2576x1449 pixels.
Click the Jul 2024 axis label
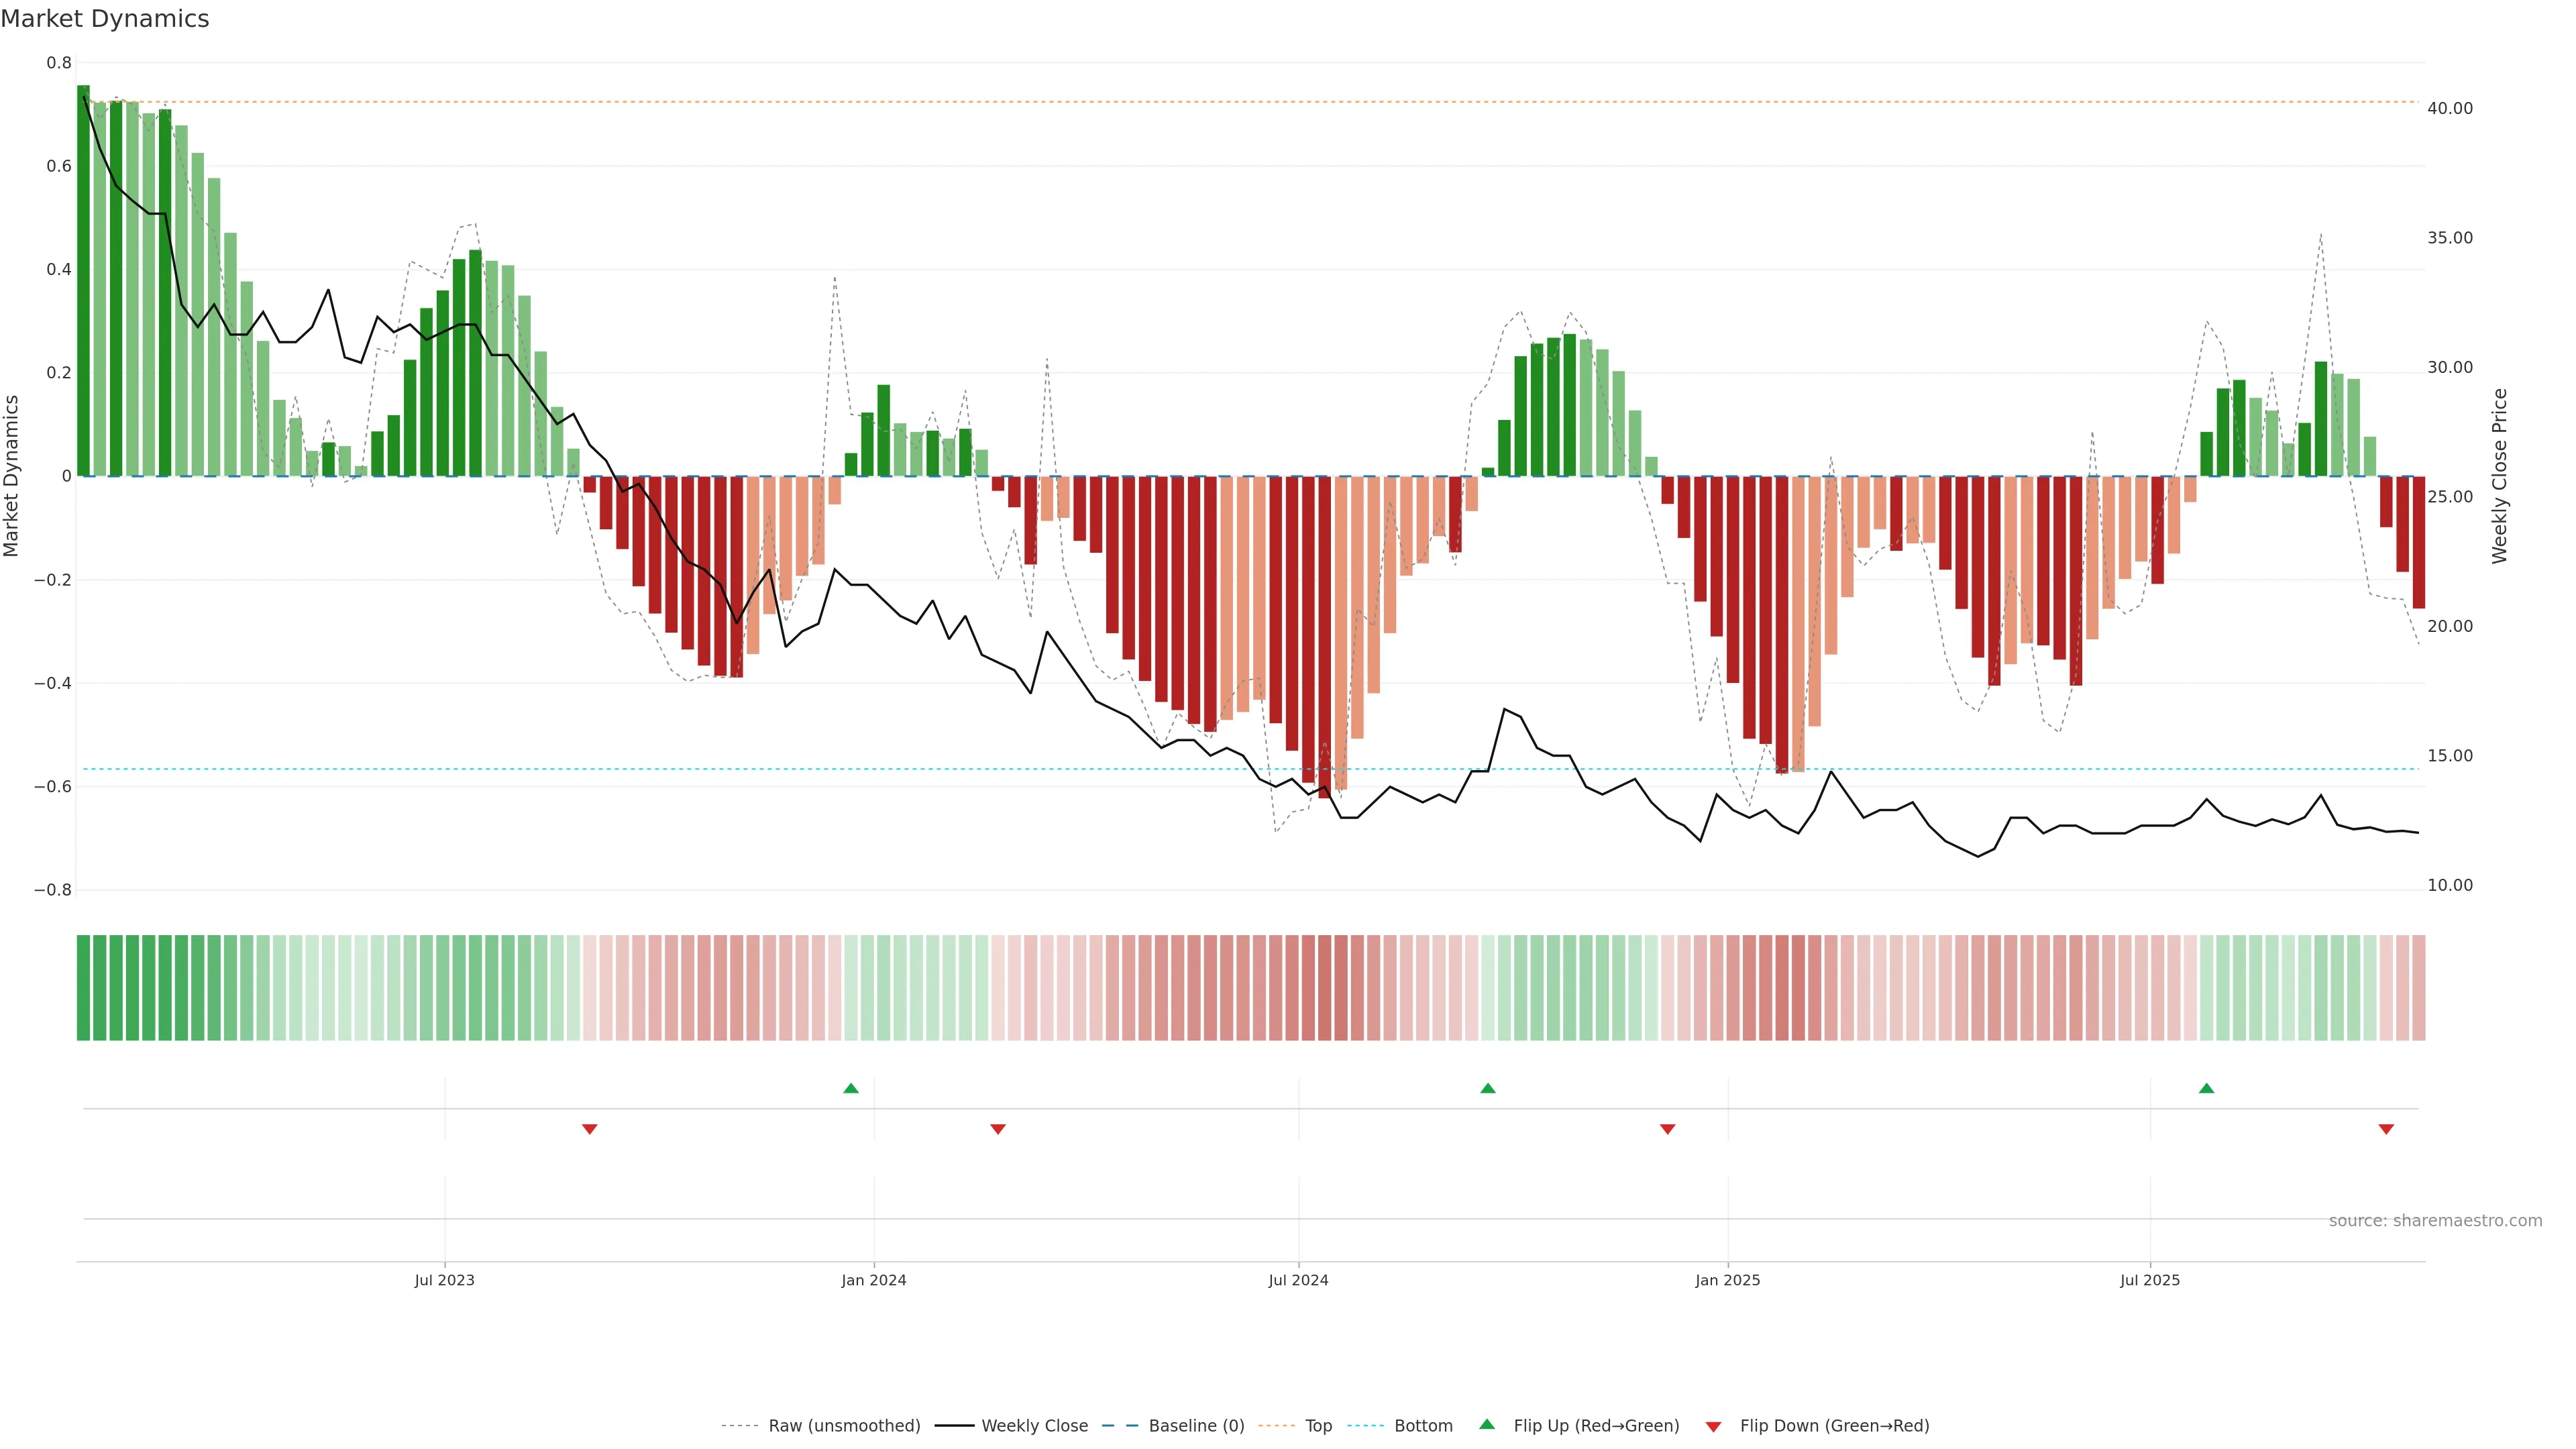click(x=1298, y=1280)
